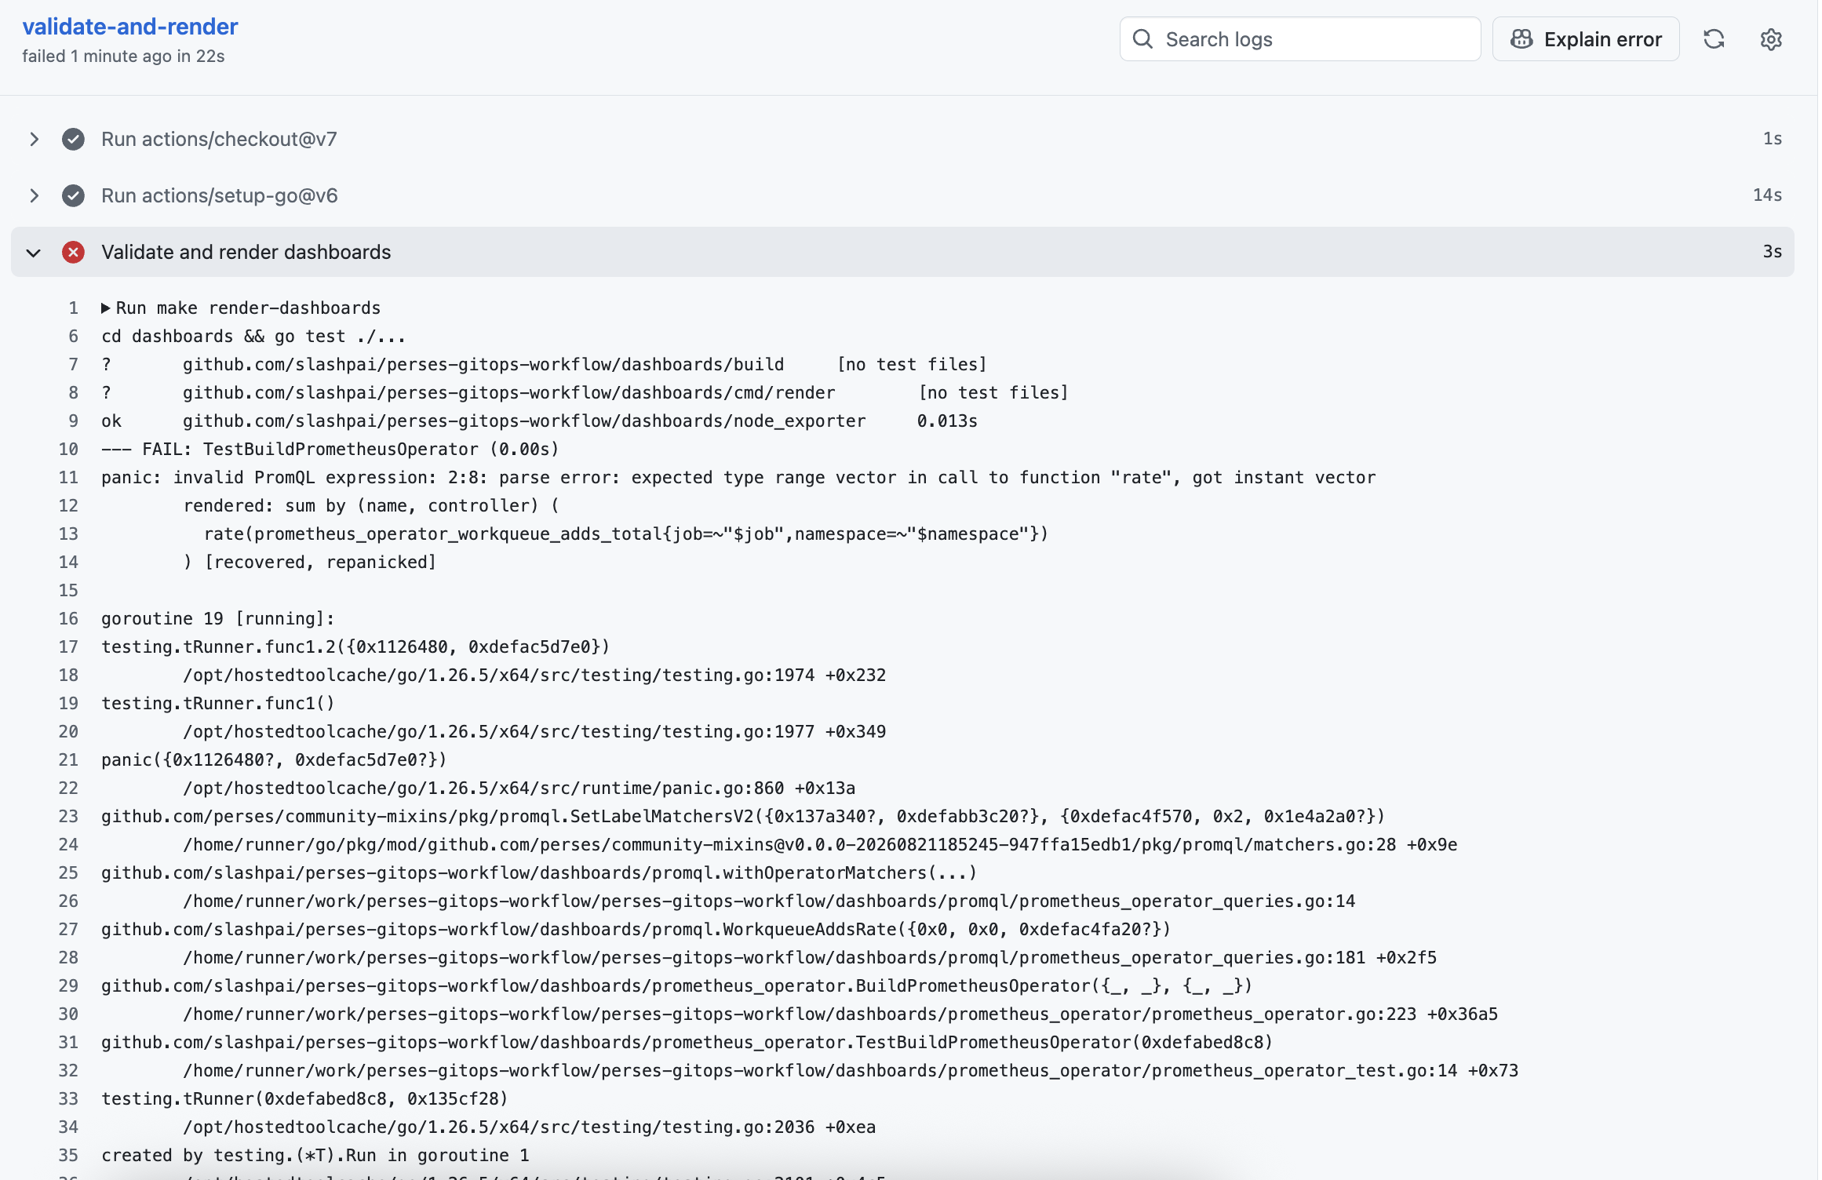1822x1180 pixels.
Task: Click the panic: invalid PromQL expression line
Action: point(738,478)
